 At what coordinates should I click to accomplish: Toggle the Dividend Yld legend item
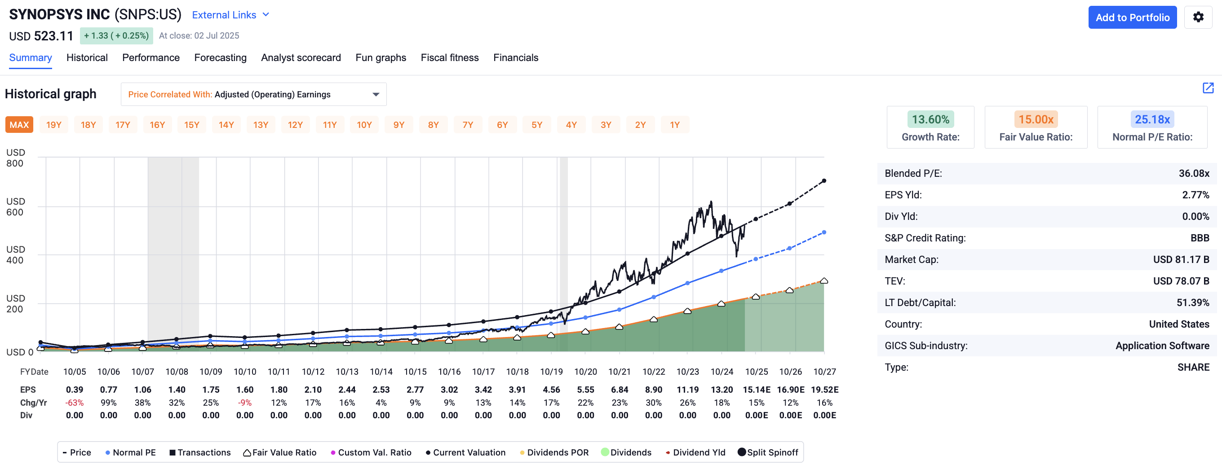[x=696, y=452]
